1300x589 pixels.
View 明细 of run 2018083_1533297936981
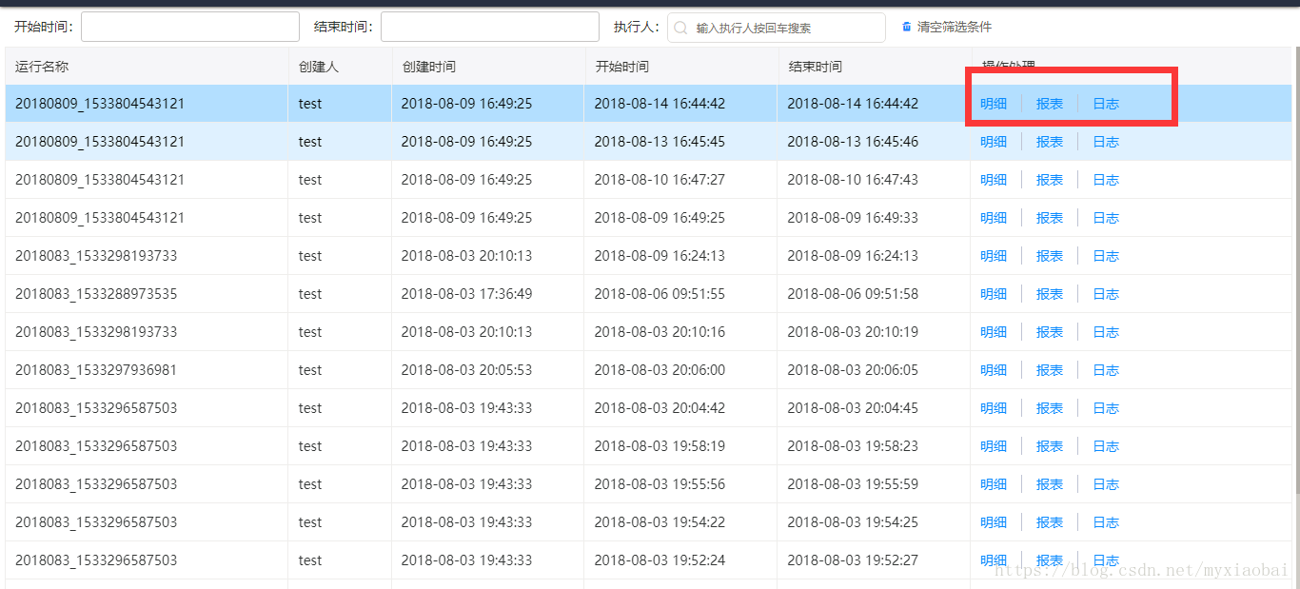click(x=994, y=370)
